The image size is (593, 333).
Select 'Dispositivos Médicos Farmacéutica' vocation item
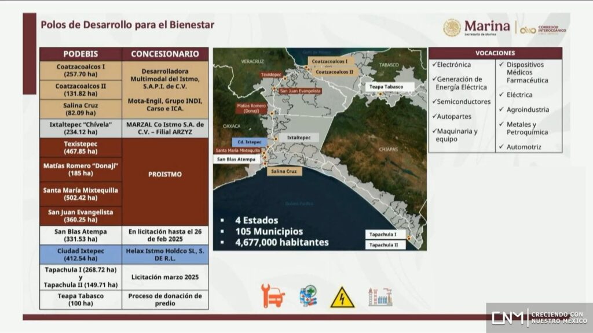(x=524, y=72)
